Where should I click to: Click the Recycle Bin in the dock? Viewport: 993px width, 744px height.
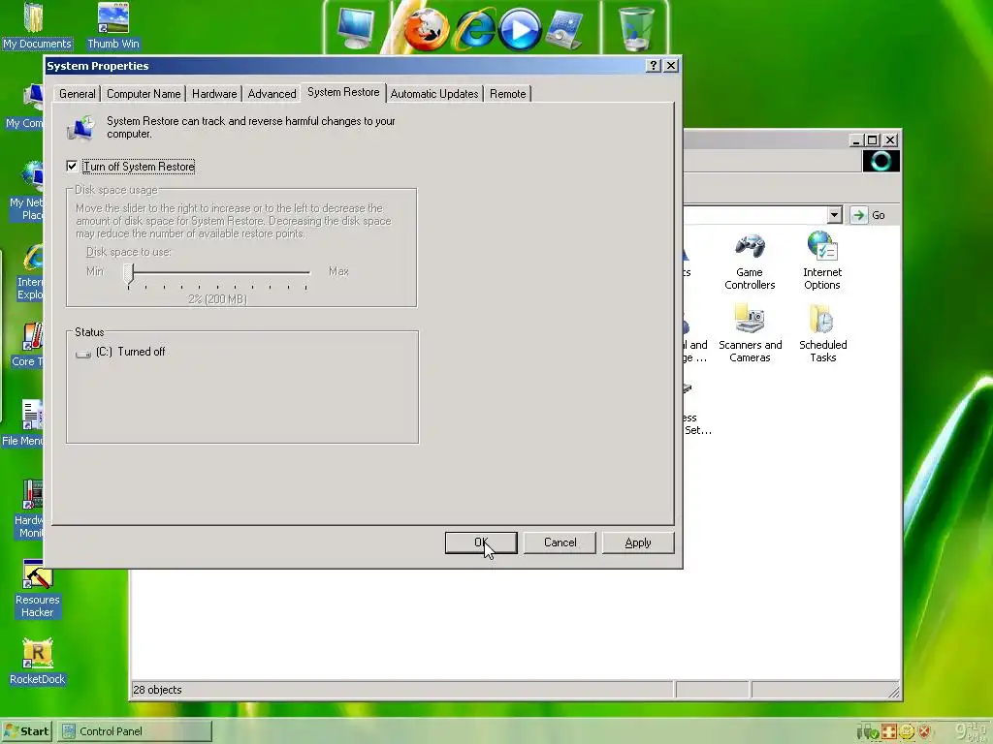pos(635,29)
